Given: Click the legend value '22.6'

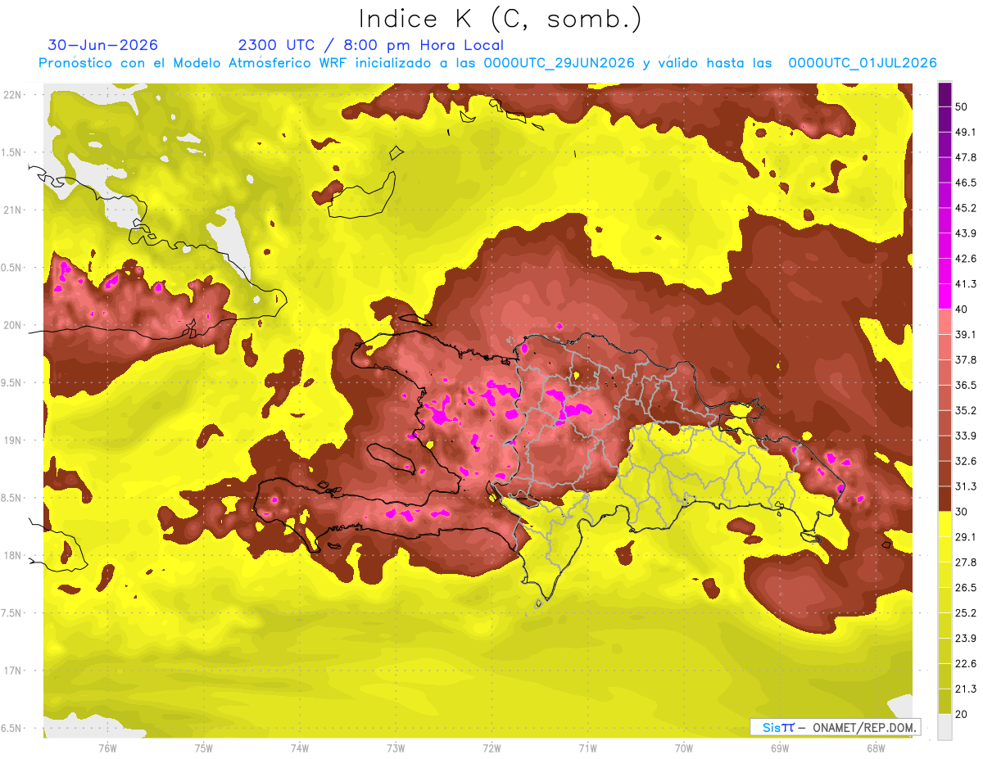Looking at the screenshot, I should tap(967, 664).
